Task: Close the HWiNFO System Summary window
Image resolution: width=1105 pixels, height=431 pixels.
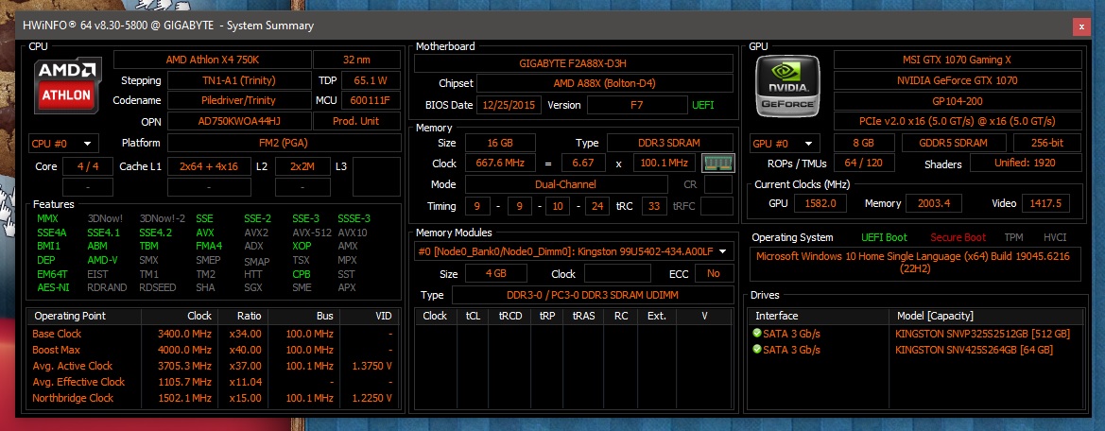Action: point(1080,26)
